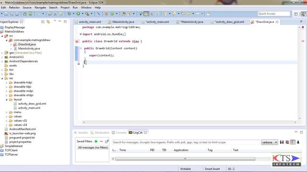This screenshot has height=172, width=307.
Task: Add a new LogCat filter with green plus
Action: coord(96,141)
